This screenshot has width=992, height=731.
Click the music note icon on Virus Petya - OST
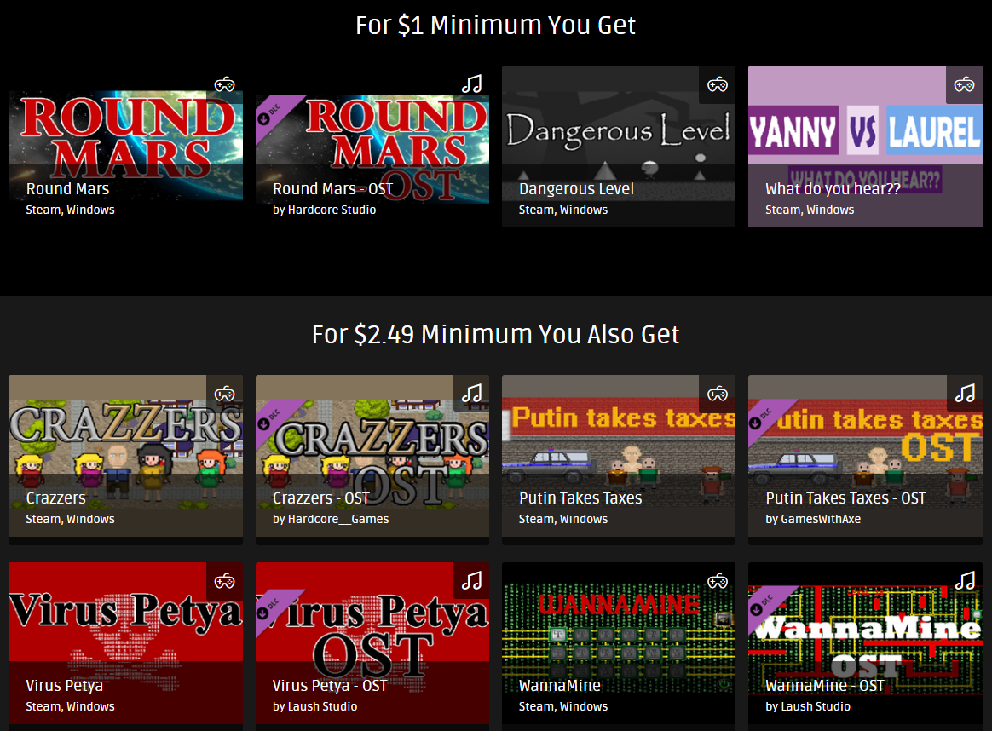click(x=471, y=580)
